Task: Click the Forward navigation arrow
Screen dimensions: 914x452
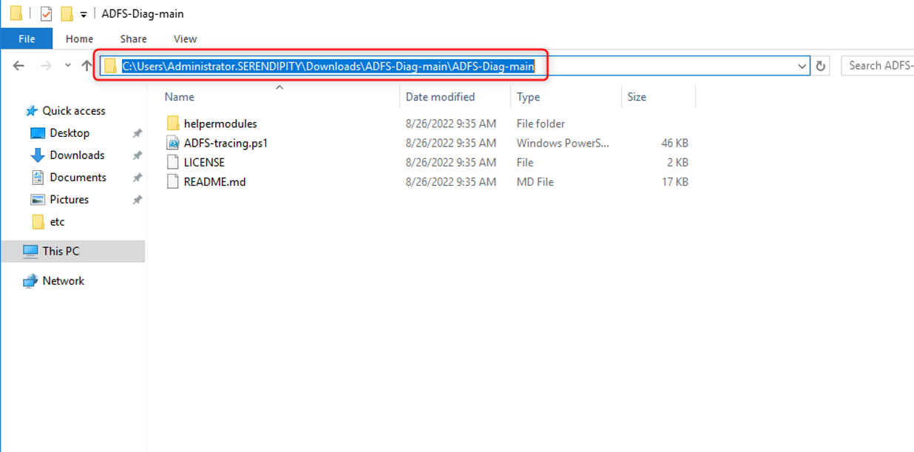Action: (x=46, y=66)
